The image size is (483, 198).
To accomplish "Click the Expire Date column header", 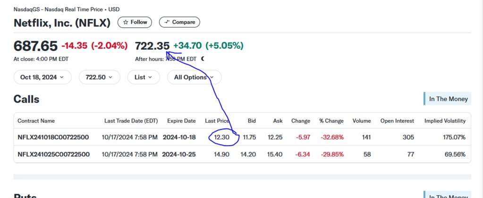I will point(181,121).
